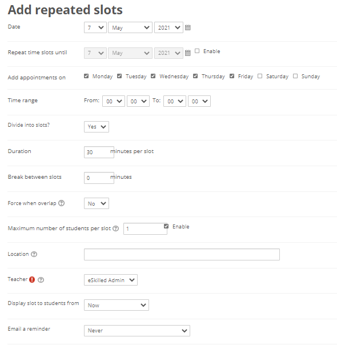Screen dimensions: 337x345
Task: Open calendar picker for Repeat time slots until
Action: point(188,53)
